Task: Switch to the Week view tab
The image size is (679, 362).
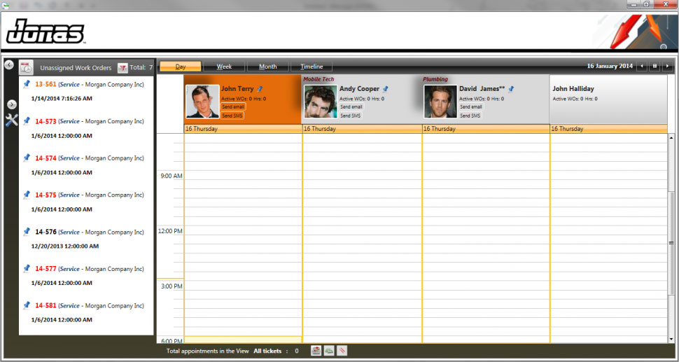Action: point(224,67)
